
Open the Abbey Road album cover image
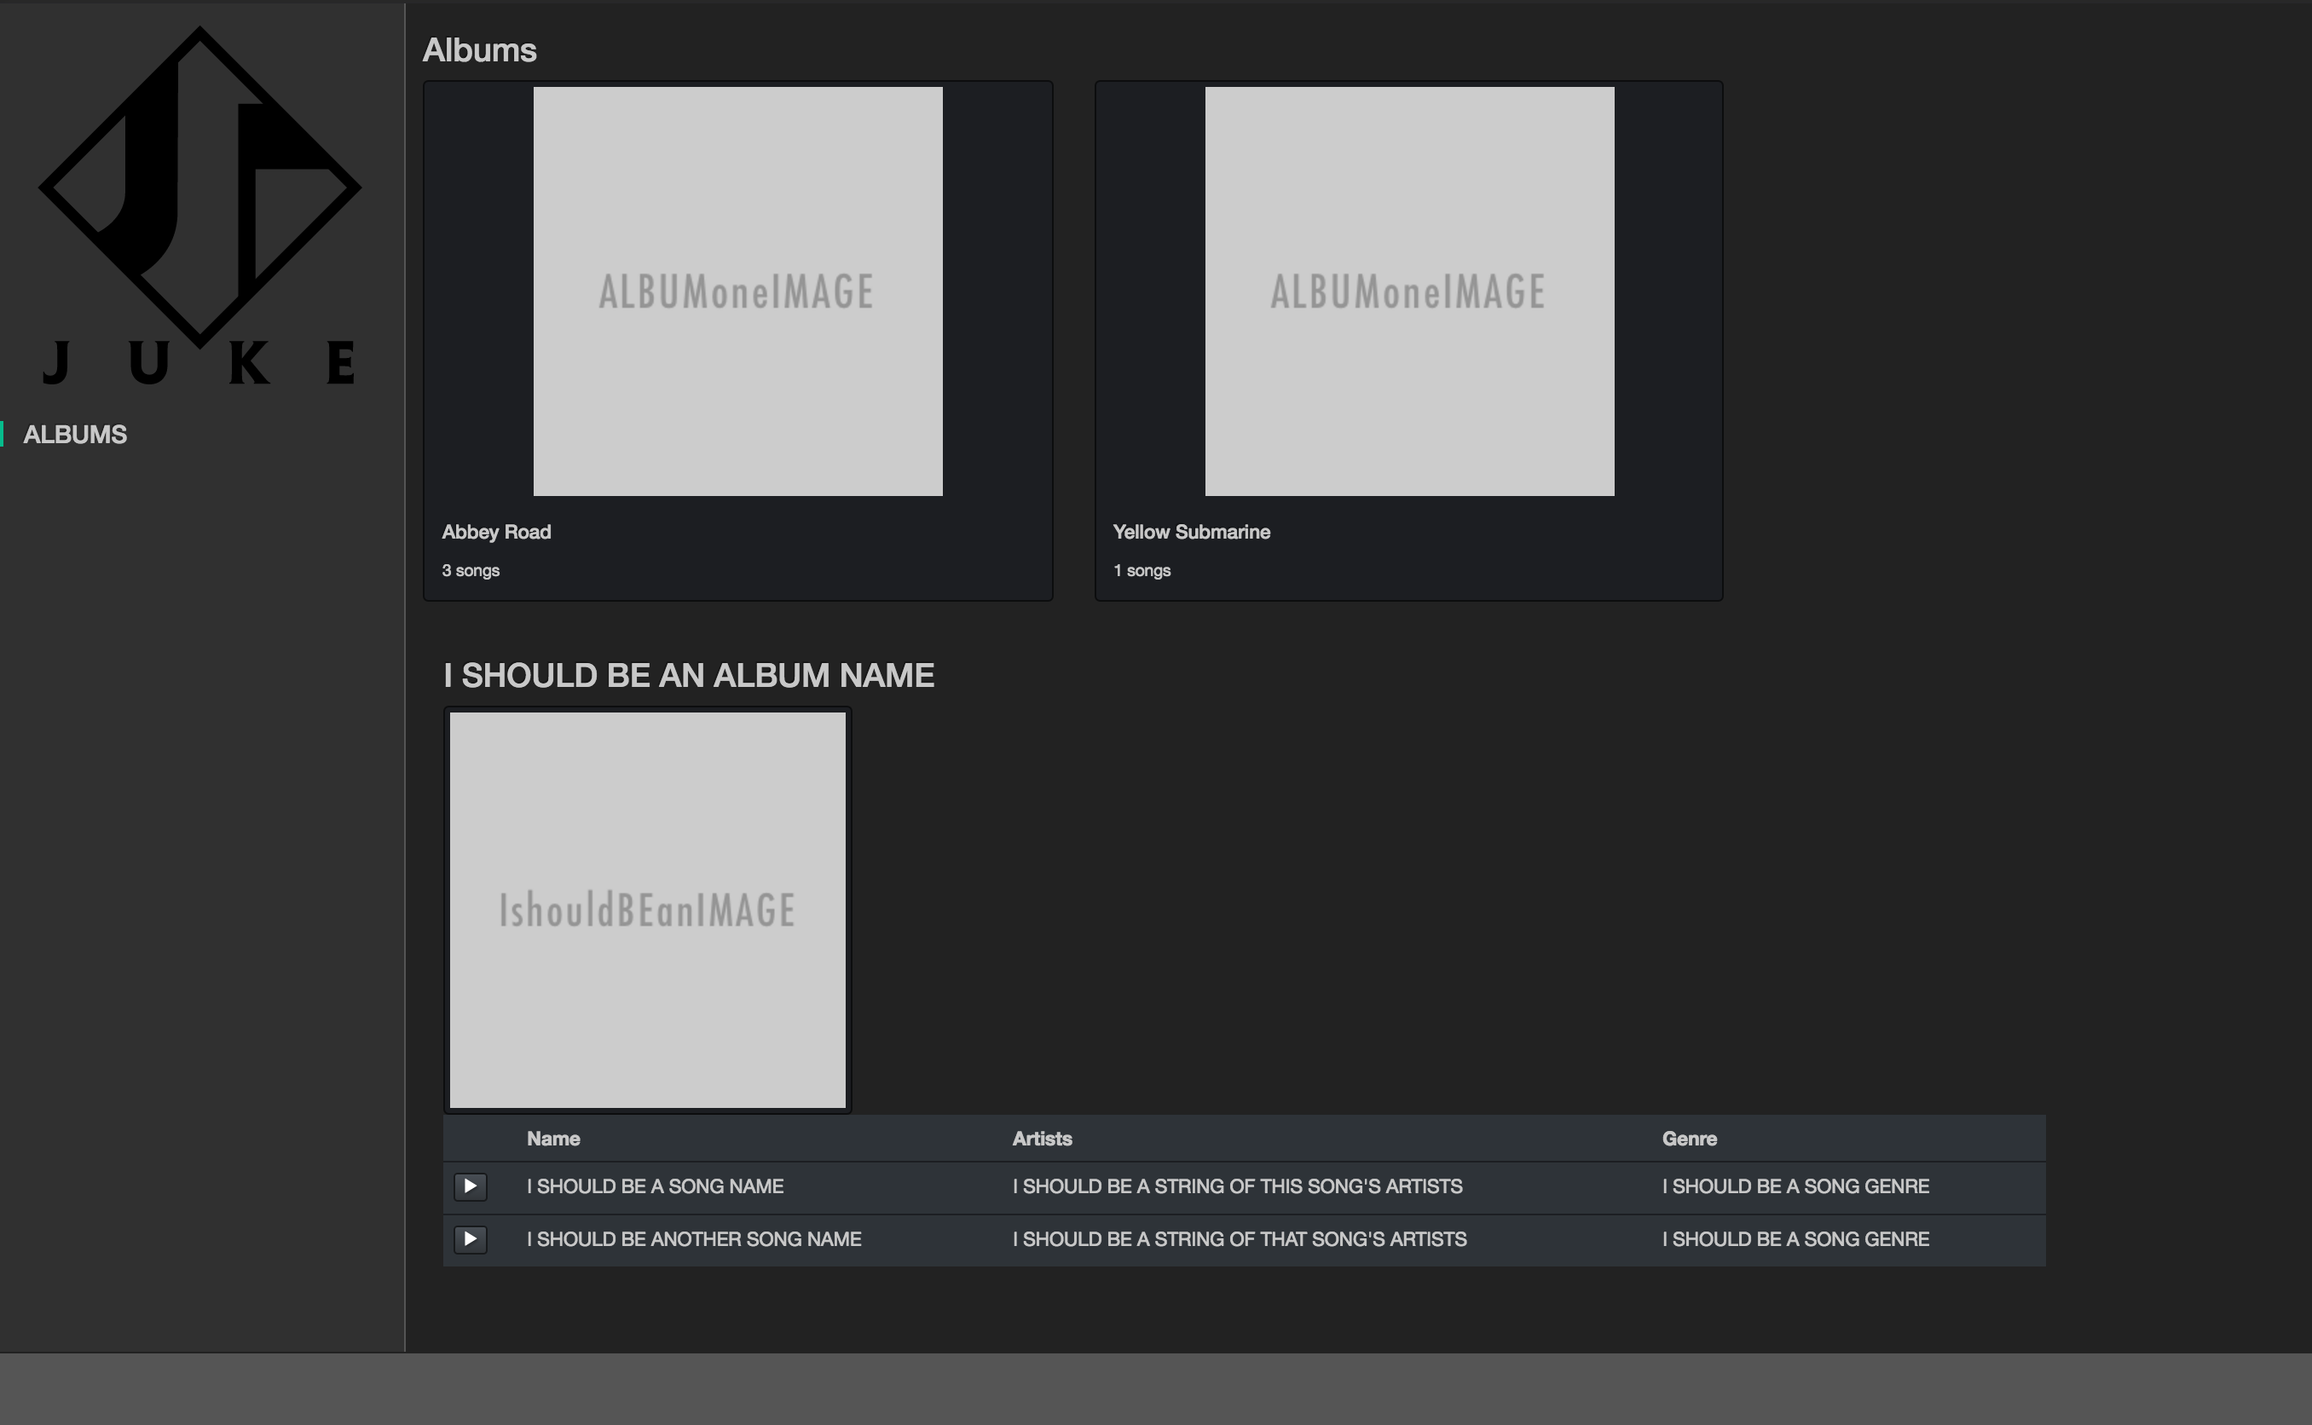click(x=737, y=291)
